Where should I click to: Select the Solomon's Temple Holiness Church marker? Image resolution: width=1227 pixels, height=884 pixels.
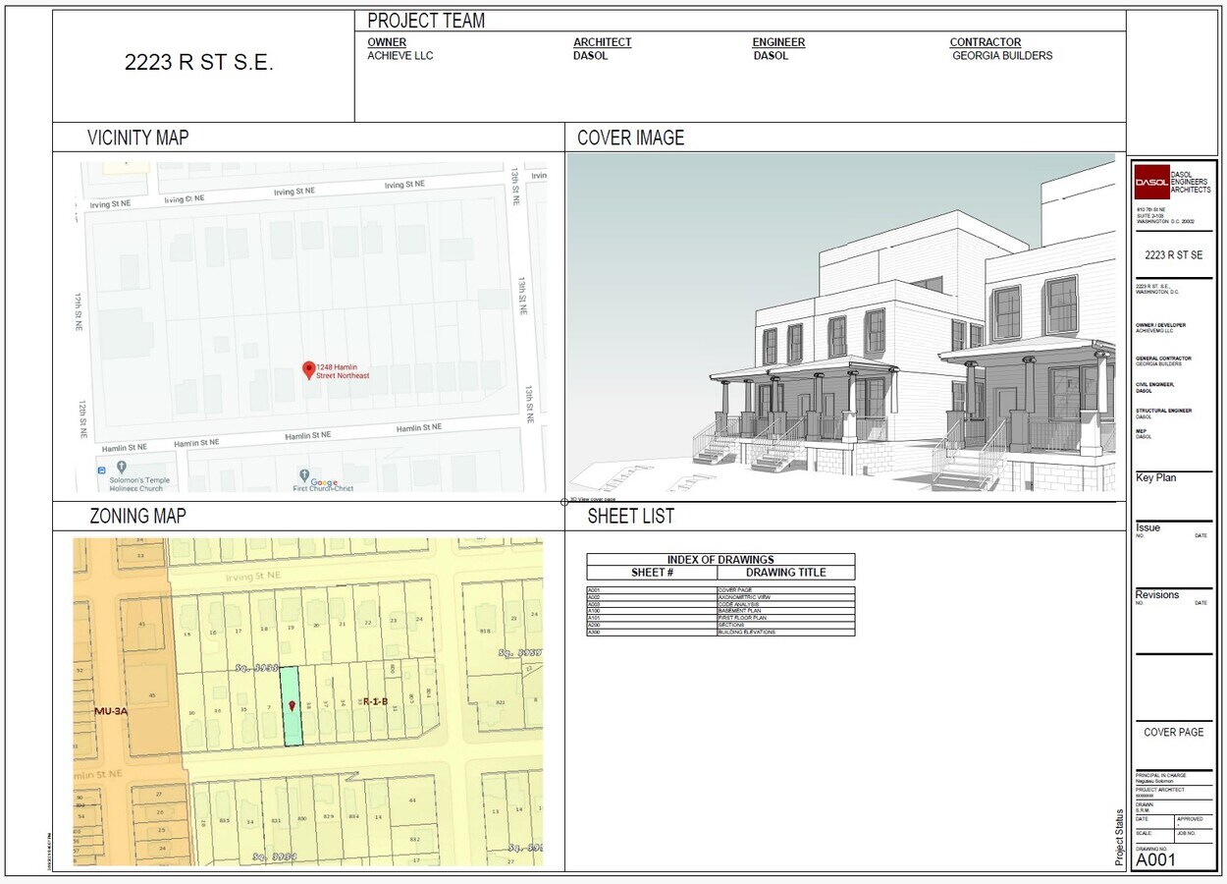click(122, 469)
